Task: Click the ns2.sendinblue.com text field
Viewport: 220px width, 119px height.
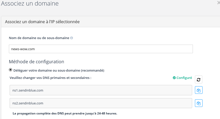Action: [100, 103]
